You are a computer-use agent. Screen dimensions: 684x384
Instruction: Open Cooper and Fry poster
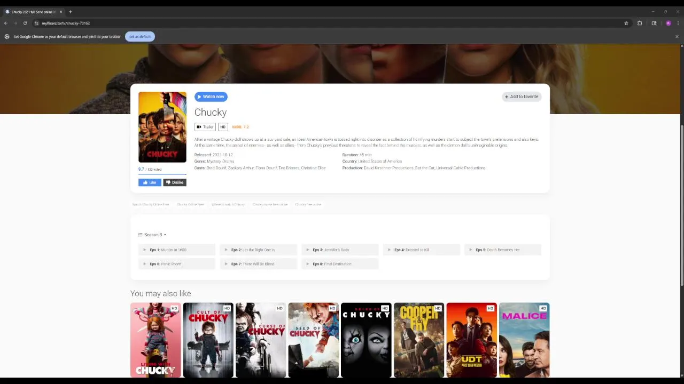click(x=419, y=340)
